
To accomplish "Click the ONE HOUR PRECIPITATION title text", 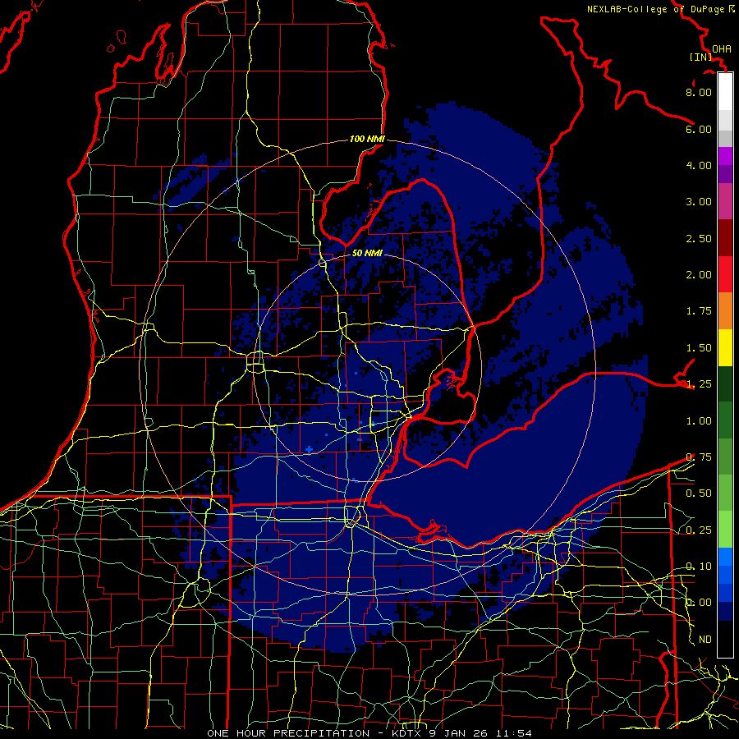I will tap(288, 733).
